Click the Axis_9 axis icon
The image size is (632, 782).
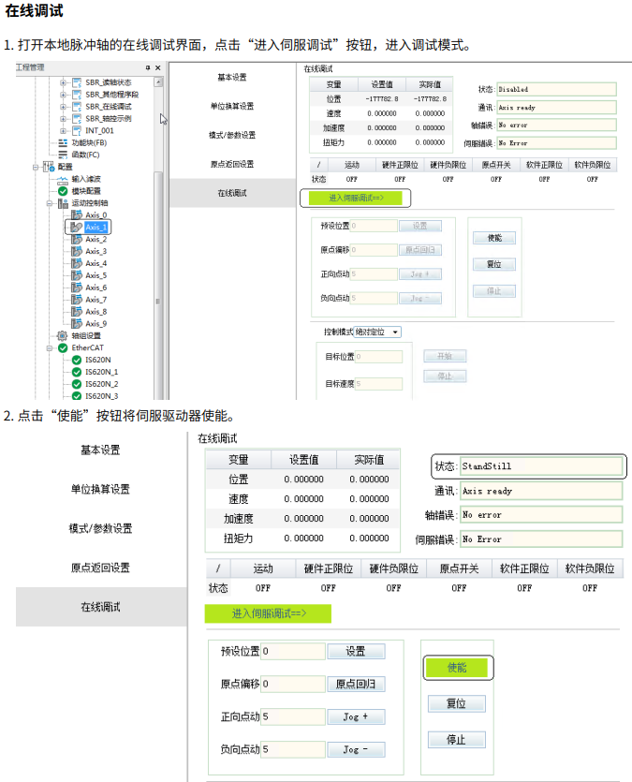click(x=77, y=324)
